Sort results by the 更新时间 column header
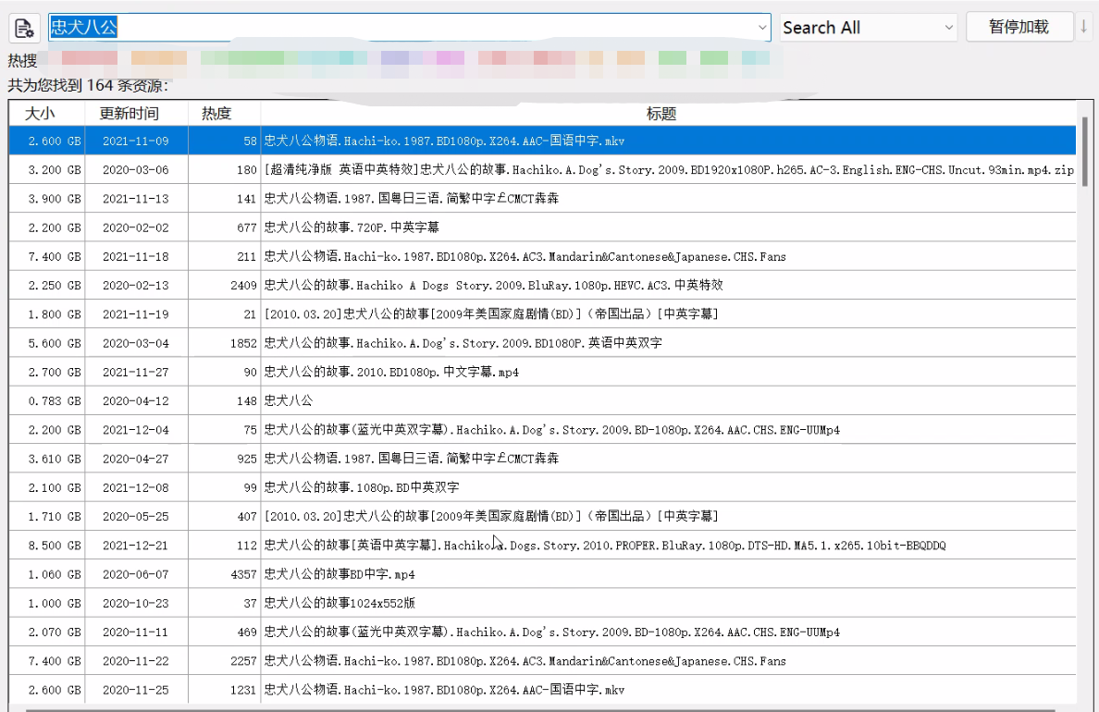This screenshot has height=712, width=1099. point(130,114)
